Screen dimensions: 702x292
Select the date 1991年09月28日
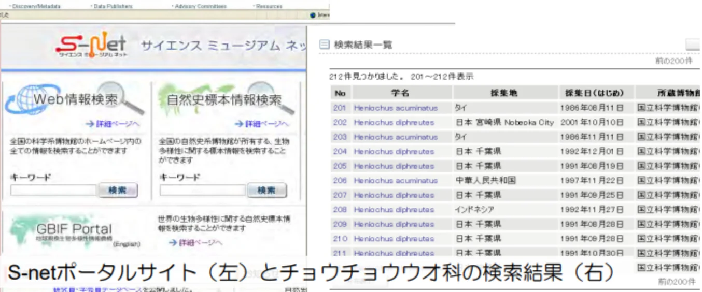592,239
